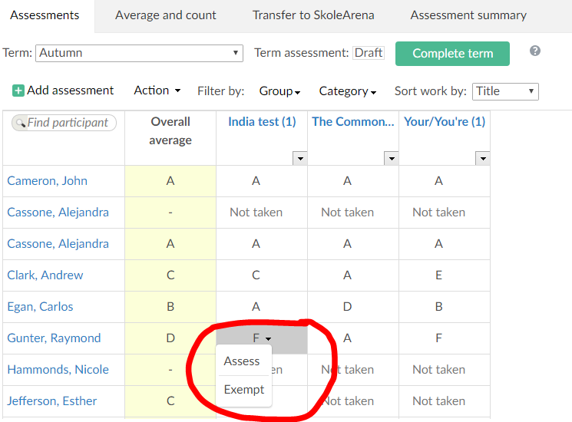Select Exempt in the grade popup menu
Screen dimensions: 572x422
click(x=244, y=390)
